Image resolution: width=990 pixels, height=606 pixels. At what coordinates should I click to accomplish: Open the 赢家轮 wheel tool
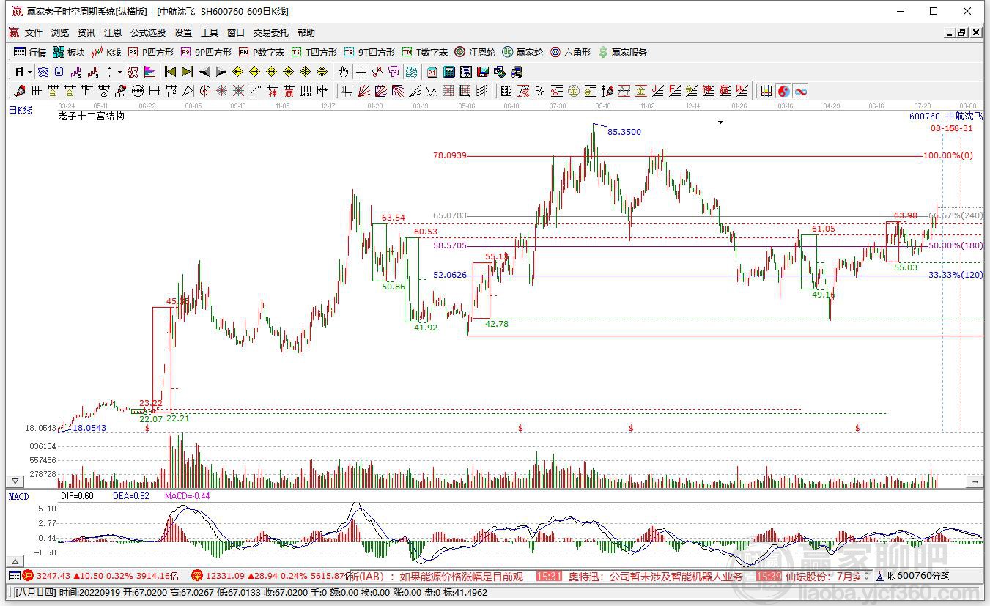click(x=522, y=52)
